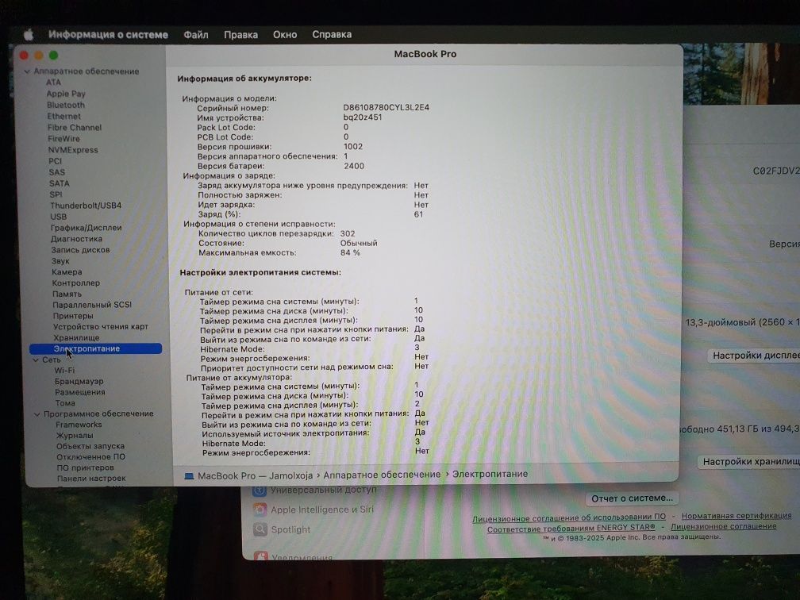Viewport: 800px width, 600px height.
Task: Select FireWire in the sidebar
Action: 63,138
